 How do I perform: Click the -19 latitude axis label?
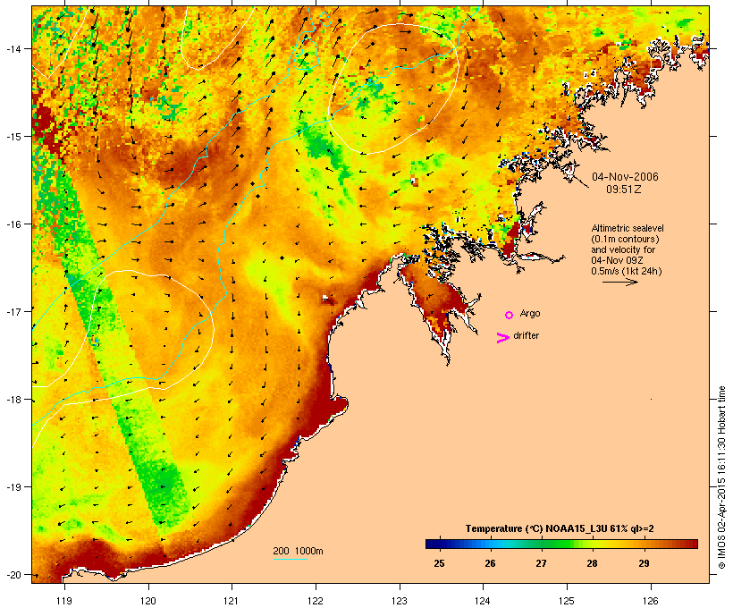pyautogui.click(x=13, y=487)
